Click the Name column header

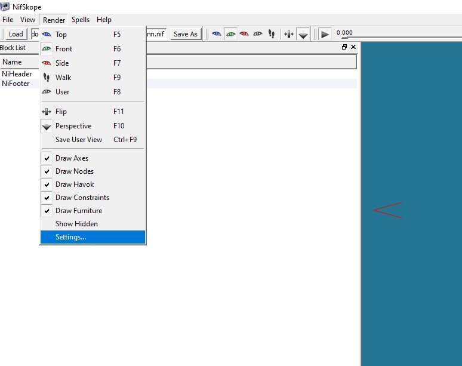[20, 62]
